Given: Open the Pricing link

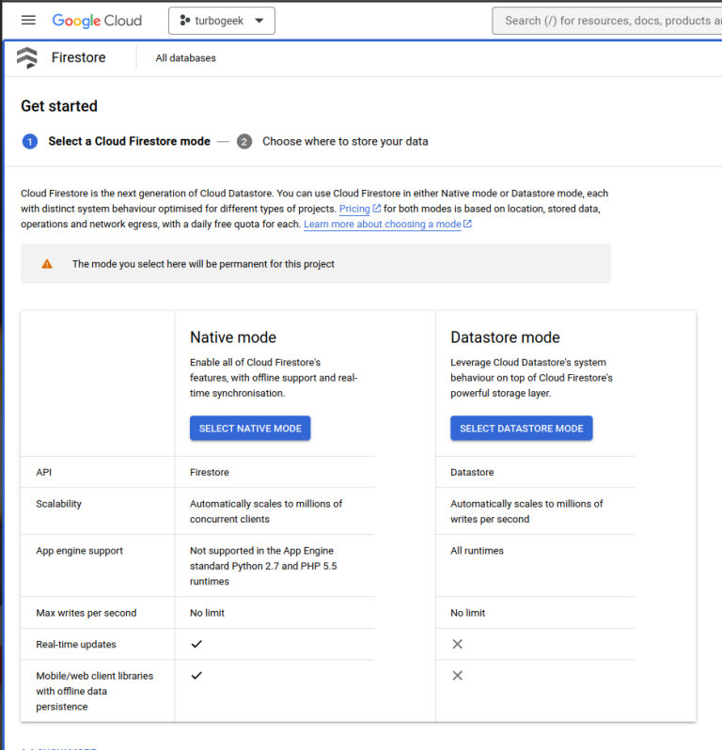Looking at the screenshot, I should (354, 209).
